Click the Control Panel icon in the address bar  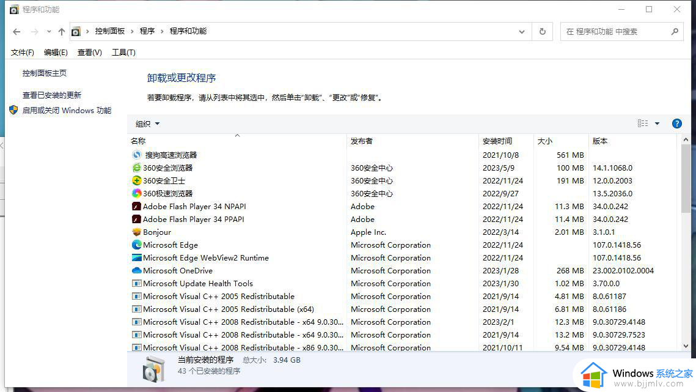[x=76, y=32]
